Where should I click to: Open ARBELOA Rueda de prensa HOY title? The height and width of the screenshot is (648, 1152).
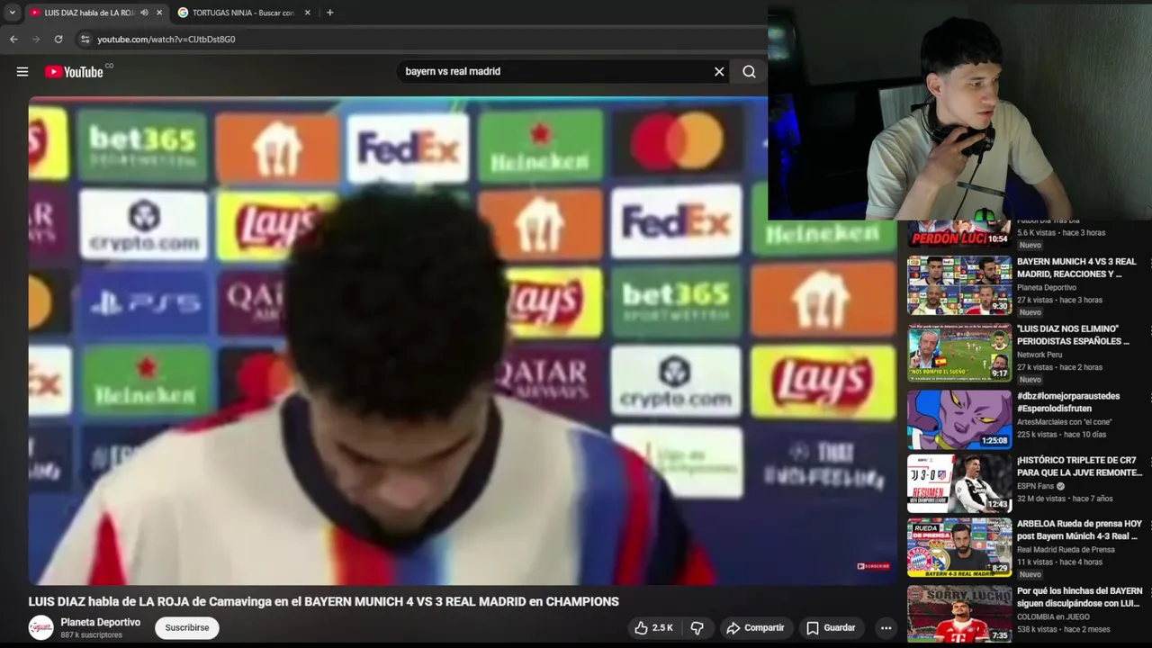1079,529
